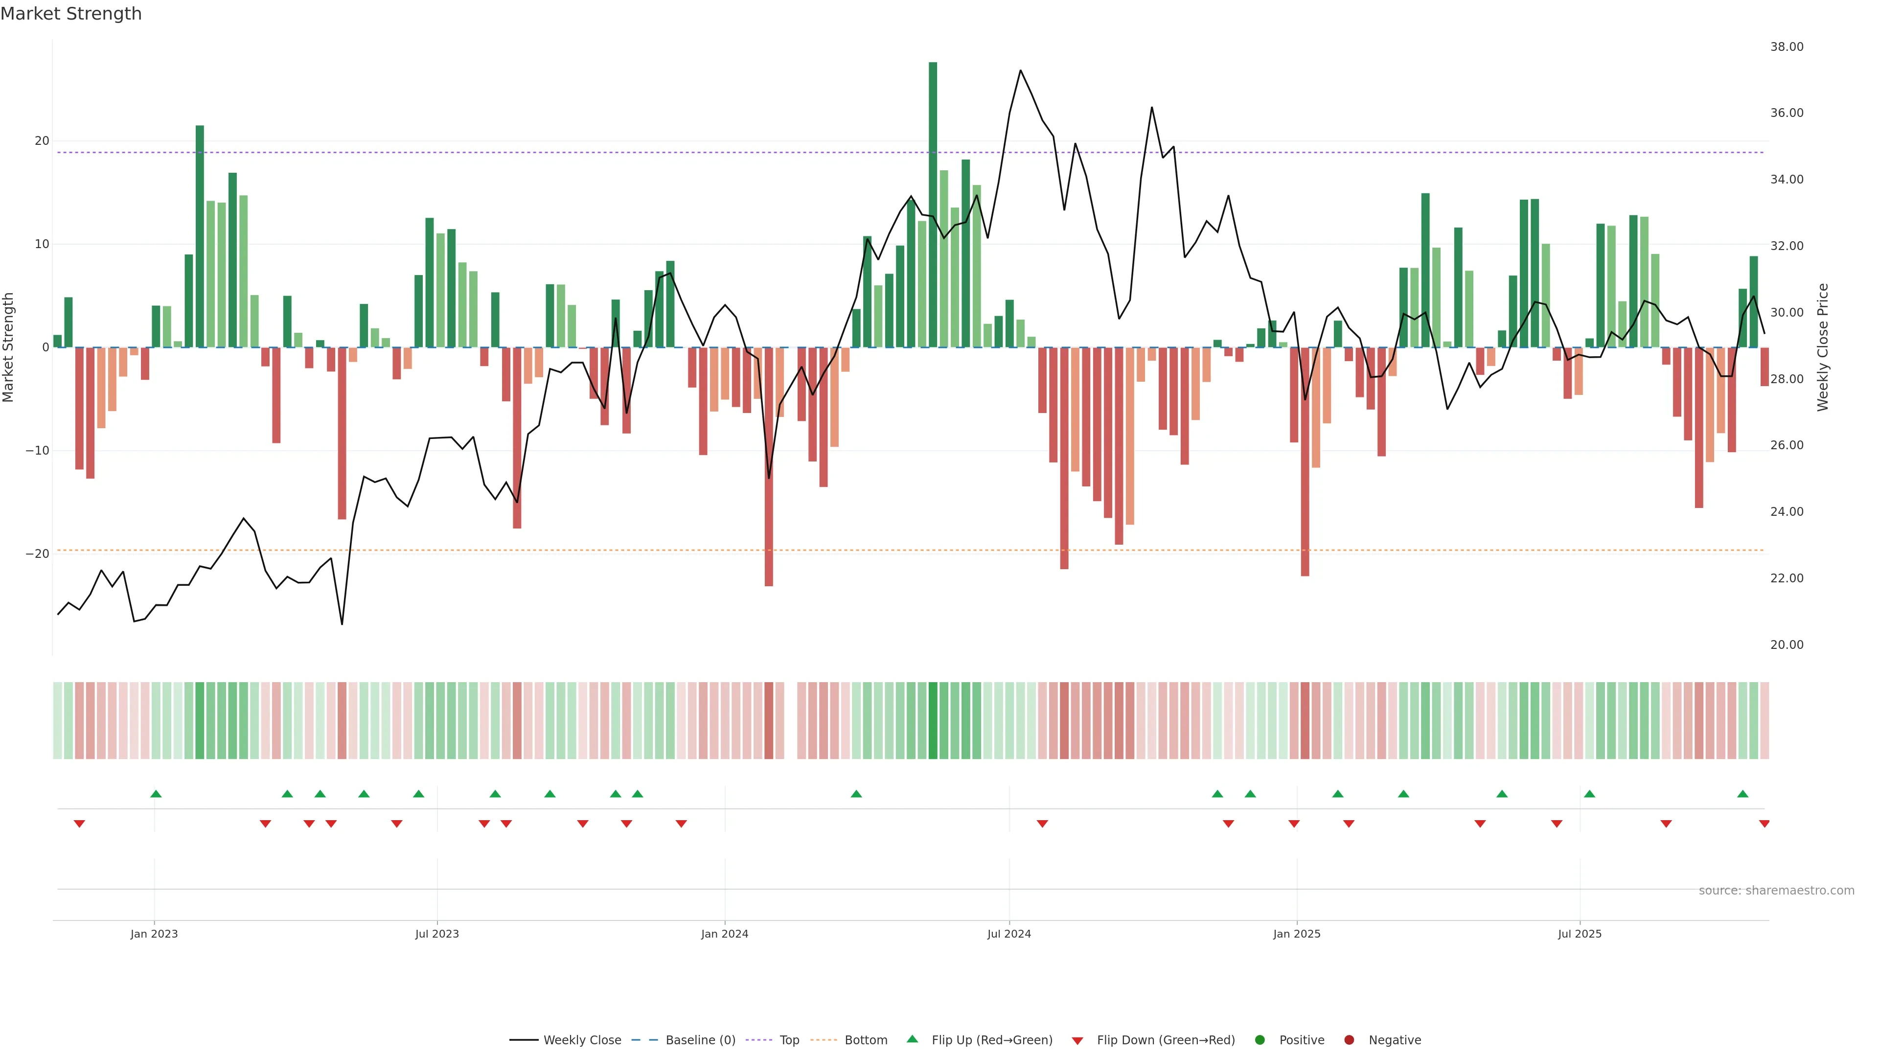Click the rightmost red flip-down triangle marker

tap(1764, 824)
